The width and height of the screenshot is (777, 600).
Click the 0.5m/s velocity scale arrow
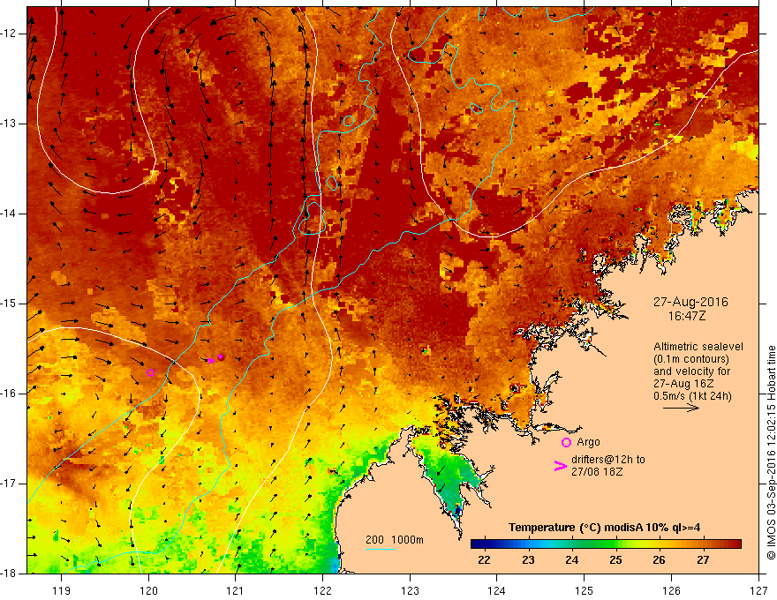[x=681, y=408]
